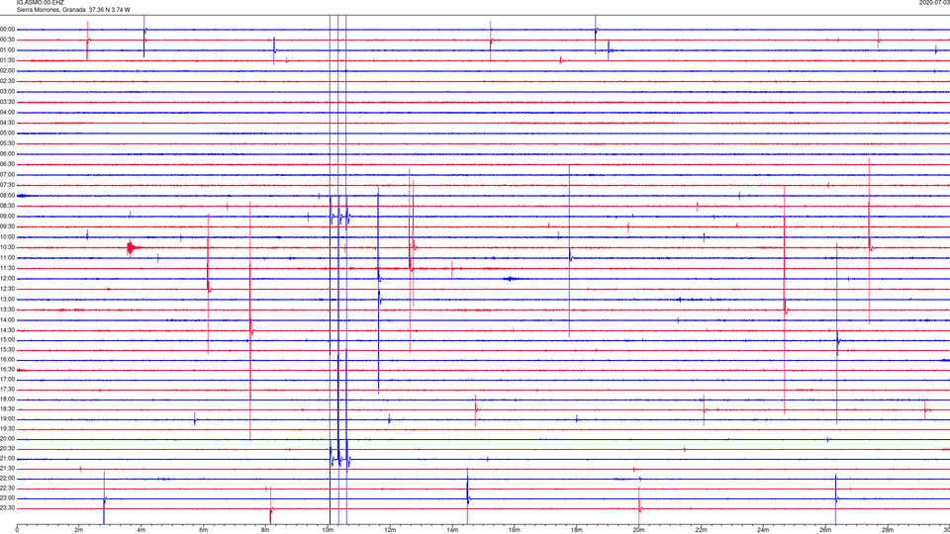Viewport: 950px width, 534px height.
Task: Click the 18m tick label on time axis
Action: [576, 530]
